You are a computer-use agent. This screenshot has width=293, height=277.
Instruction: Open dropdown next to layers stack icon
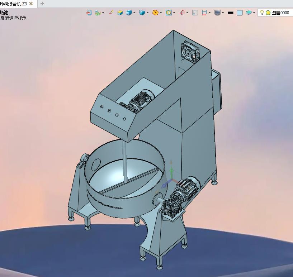point(254,13)
